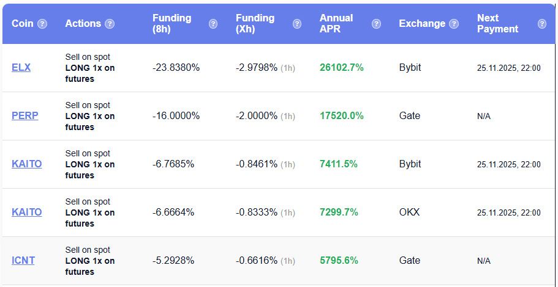Click the help icon next to Coin header

[x=42, y=24]
